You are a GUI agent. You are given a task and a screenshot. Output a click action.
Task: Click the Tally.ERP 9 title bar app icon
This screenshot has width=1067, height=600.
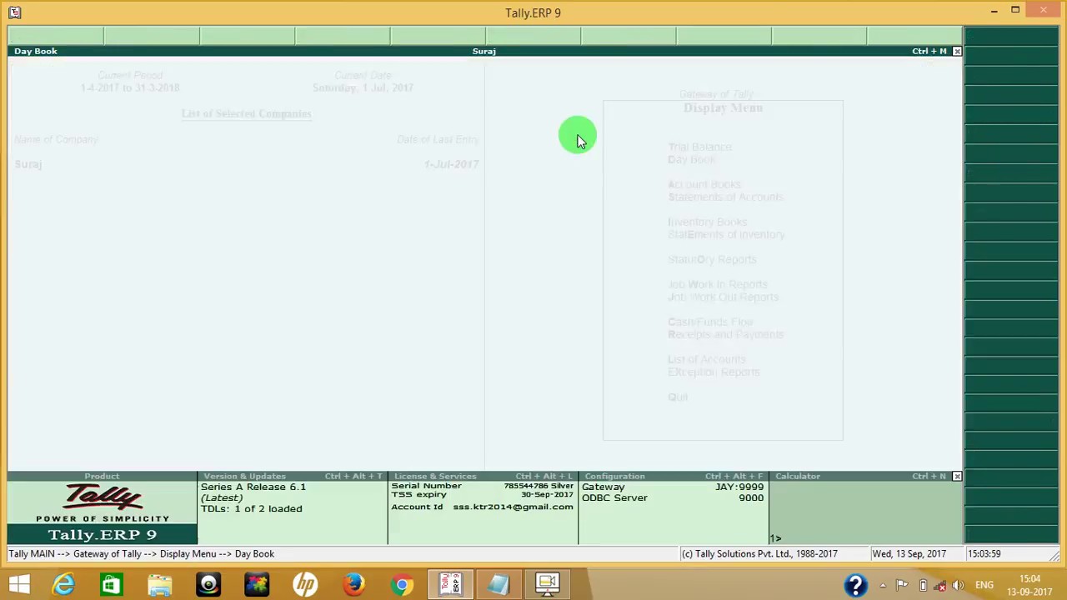click(15, 12)
